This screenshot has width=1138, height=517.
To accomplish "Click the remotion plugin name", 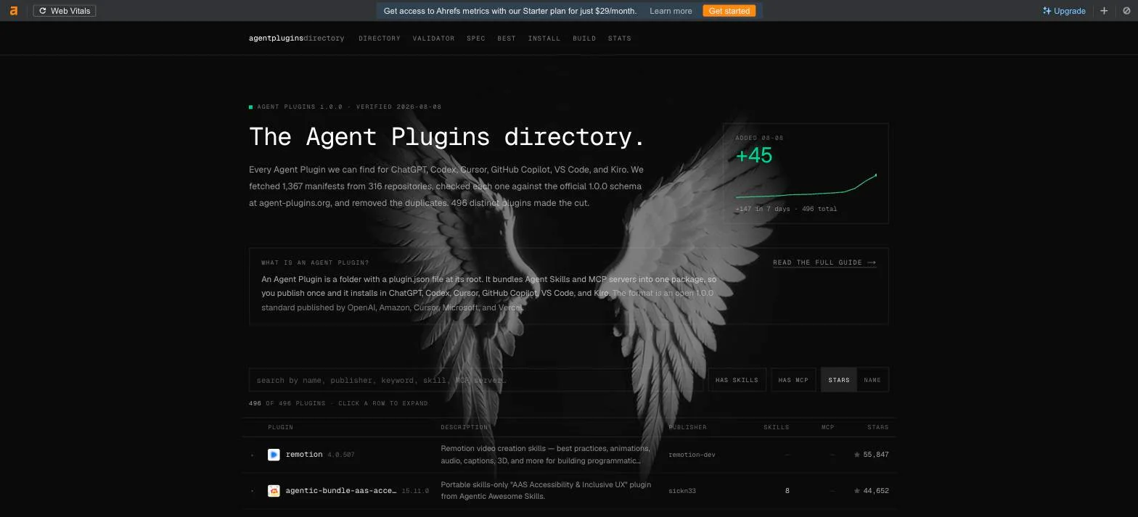I will [x=304, y=455].
